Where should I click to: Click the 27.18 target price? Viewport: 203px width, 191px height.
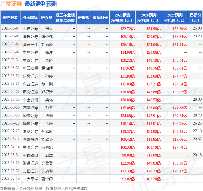point(197,131)
